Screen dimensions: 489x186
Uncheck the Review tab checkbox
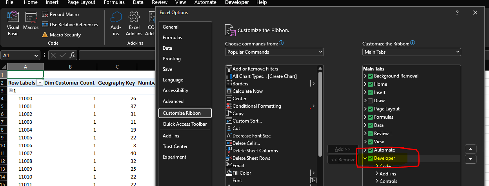click(x=370, y=134)
